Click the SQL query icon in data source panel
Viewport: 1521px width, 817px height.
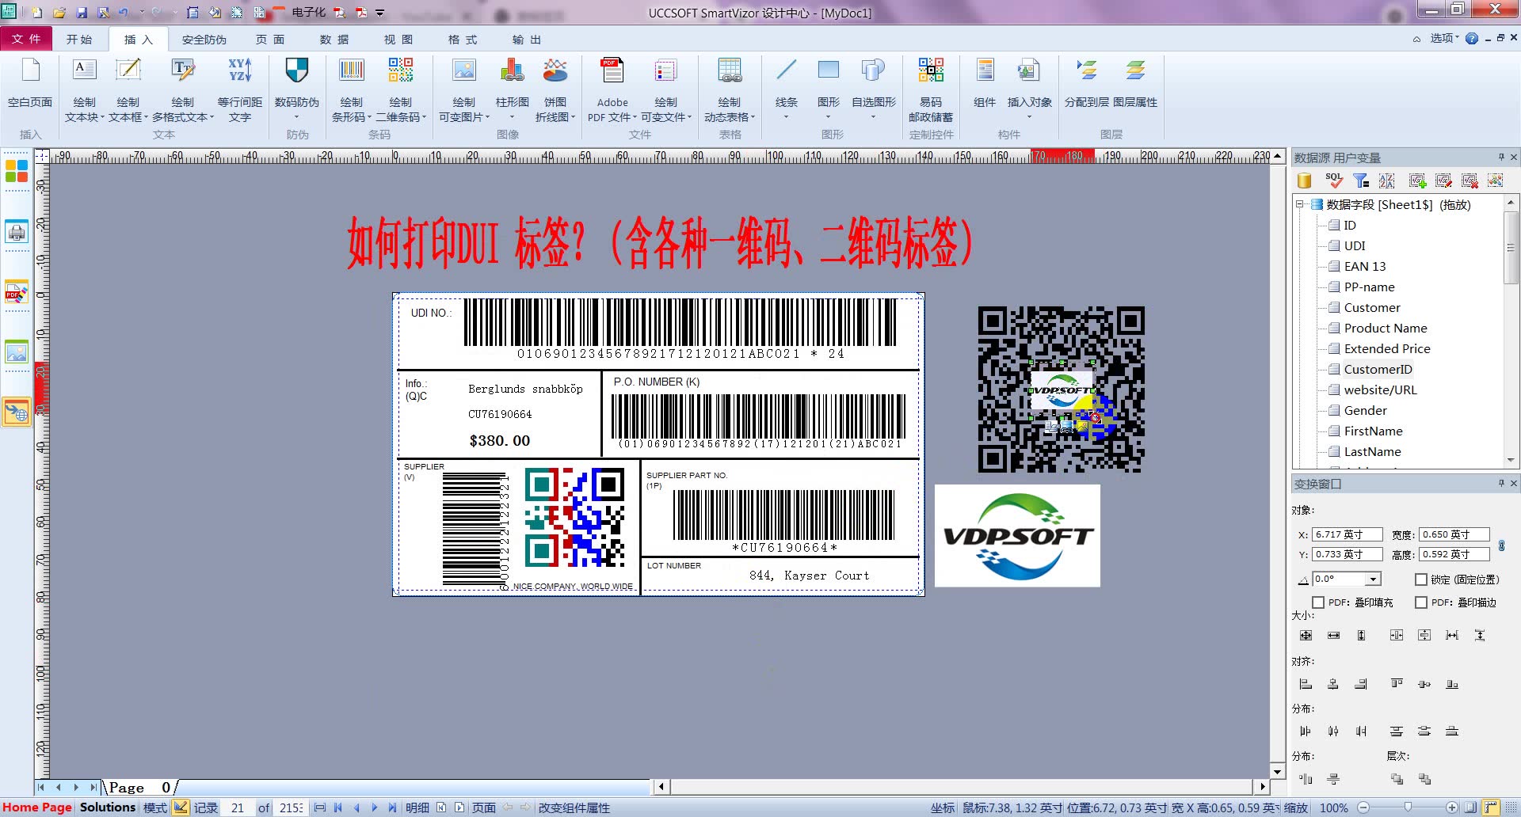(x=1334, y=180)
